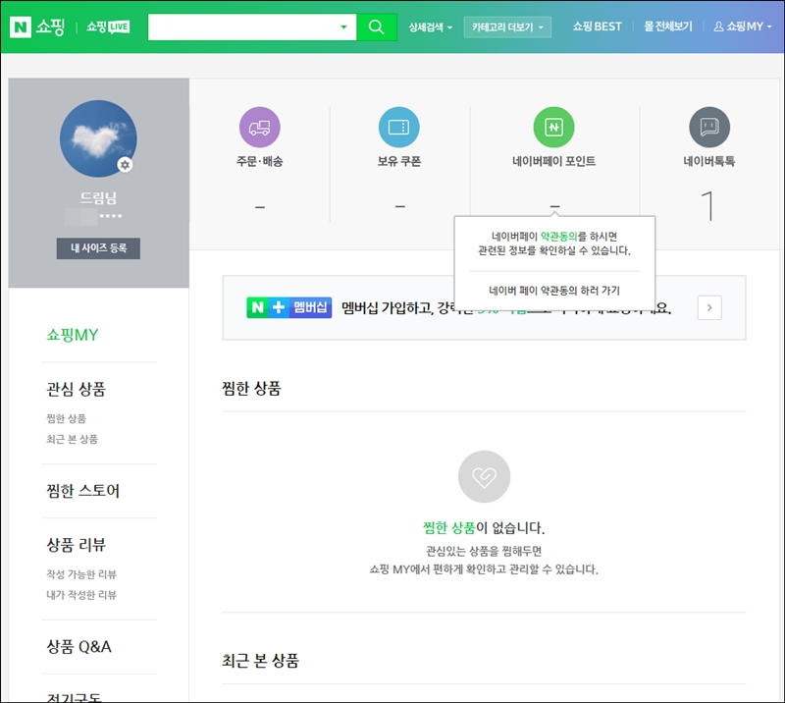Screen dimensions: 785x703
Task: Click the 네이버페이 포인트 label
Action: pos(553,161)
